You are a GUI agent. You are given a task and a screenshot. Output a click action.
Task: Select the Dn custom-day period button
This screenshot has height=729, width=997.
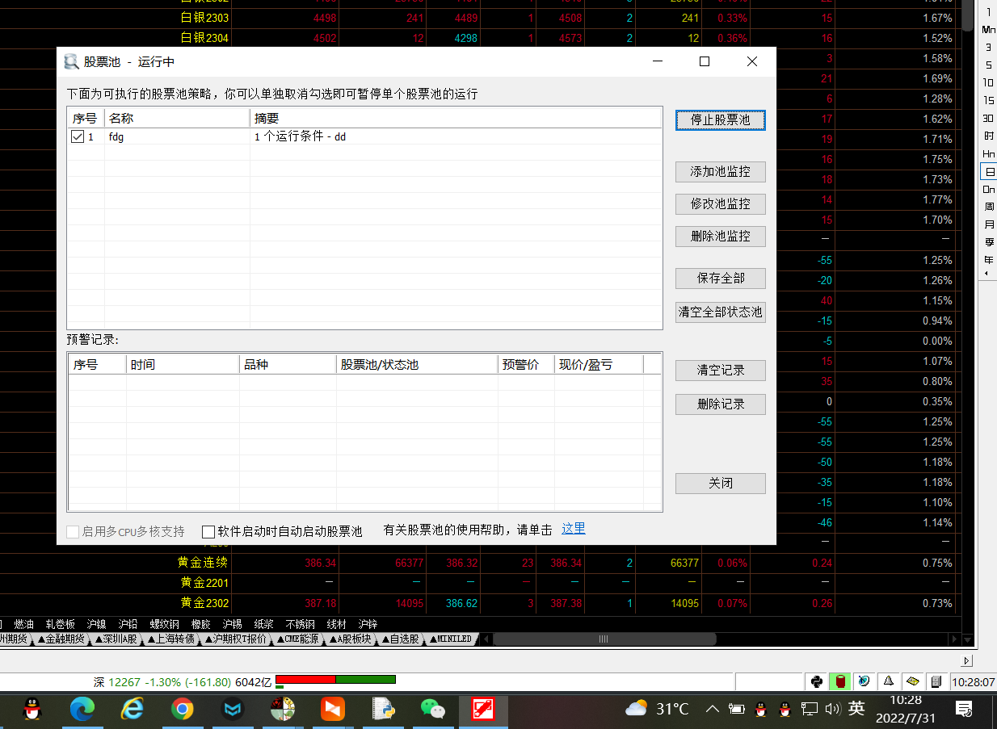[989, 189]
